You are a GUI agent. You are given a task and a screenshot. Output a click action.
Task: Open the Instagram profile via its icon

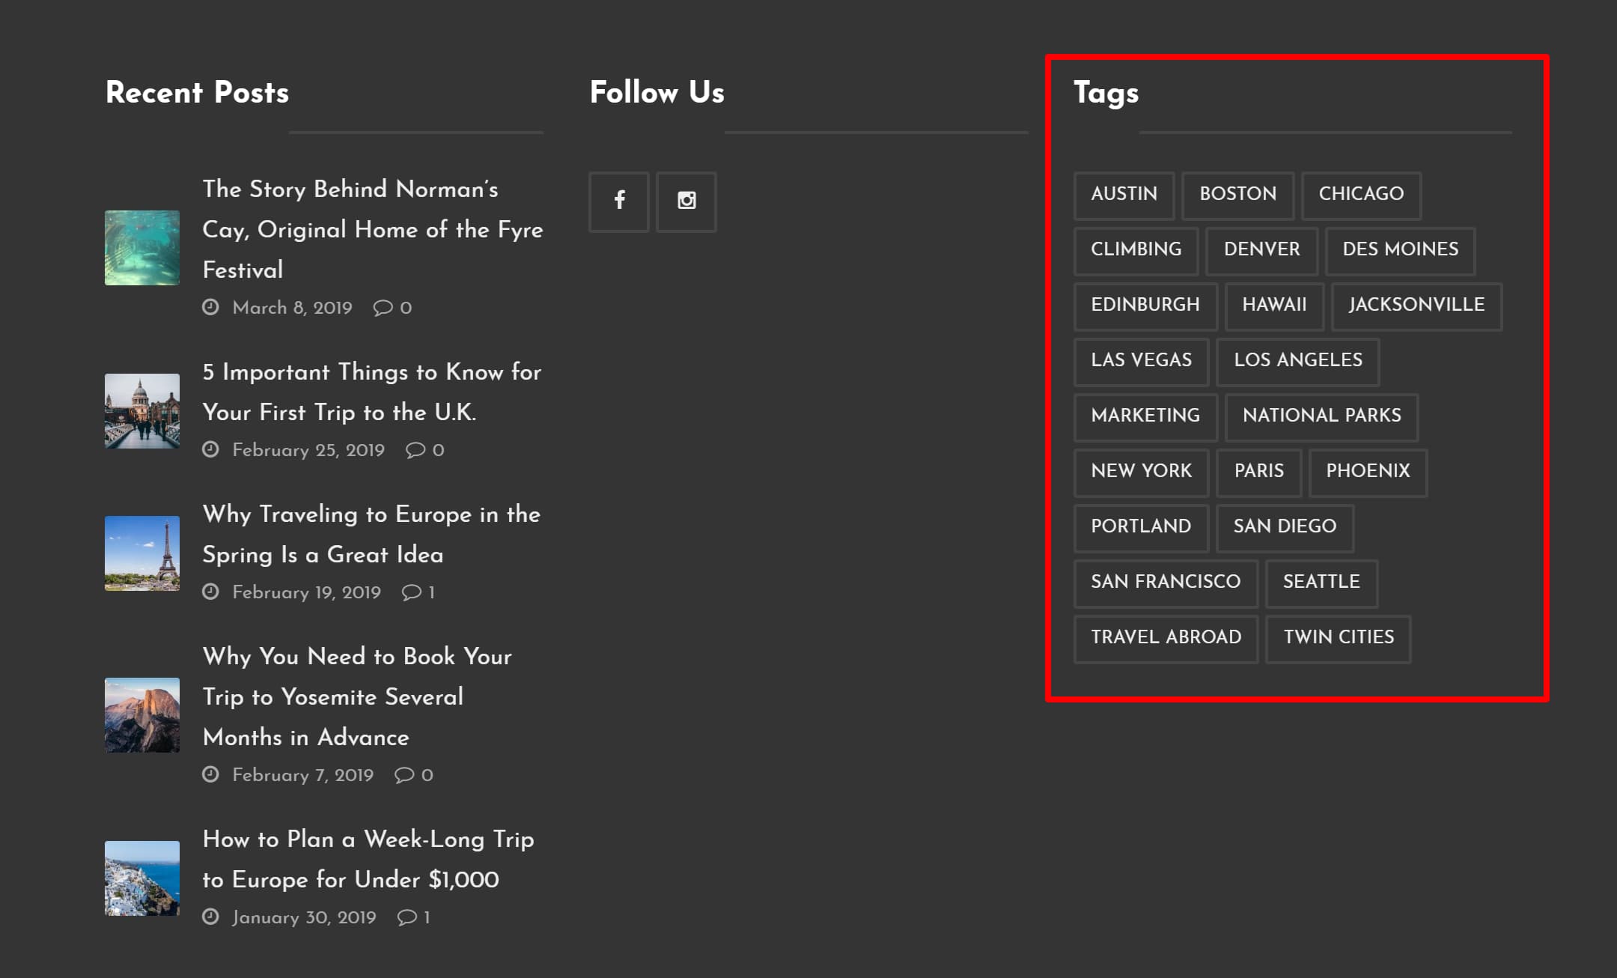(686, 201)
